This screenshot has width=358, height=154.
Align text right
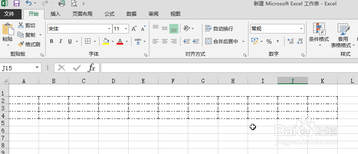click(174, 41)
